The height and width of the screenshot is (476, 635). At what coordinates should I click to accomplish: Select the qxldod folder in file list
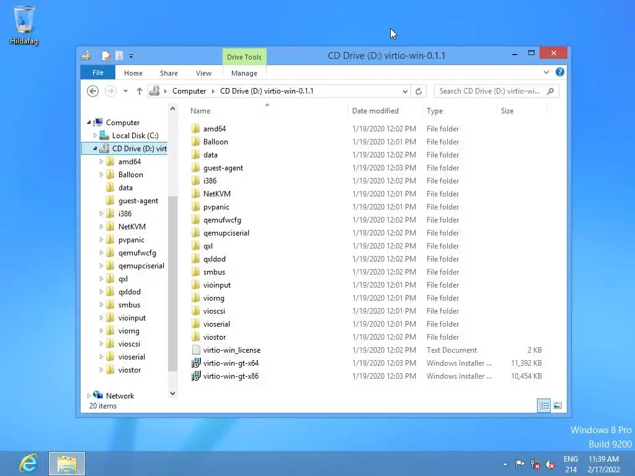click(x=214, y=258)
